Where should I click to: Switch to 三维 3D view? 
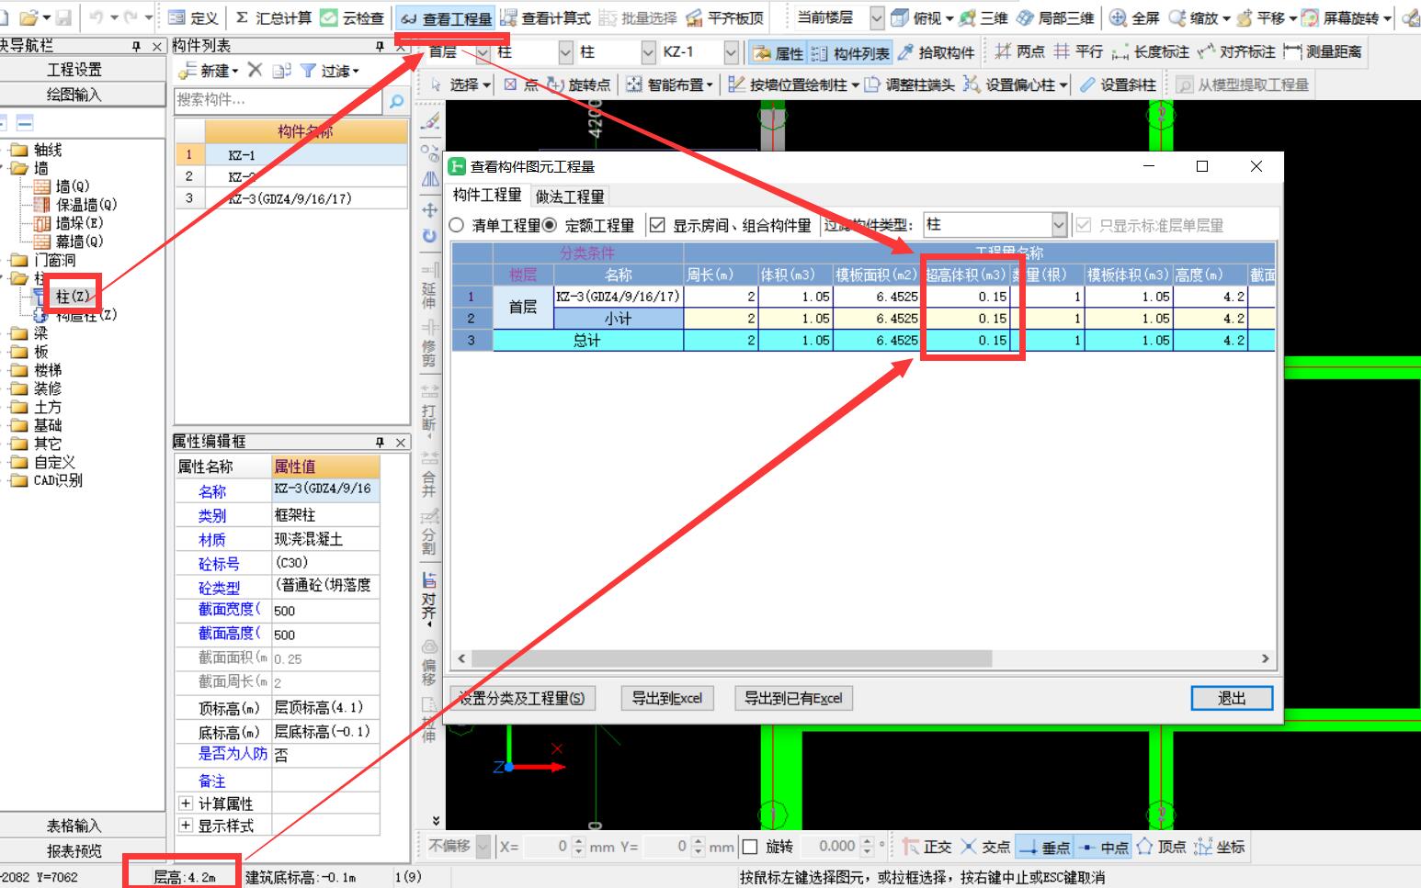983,17
